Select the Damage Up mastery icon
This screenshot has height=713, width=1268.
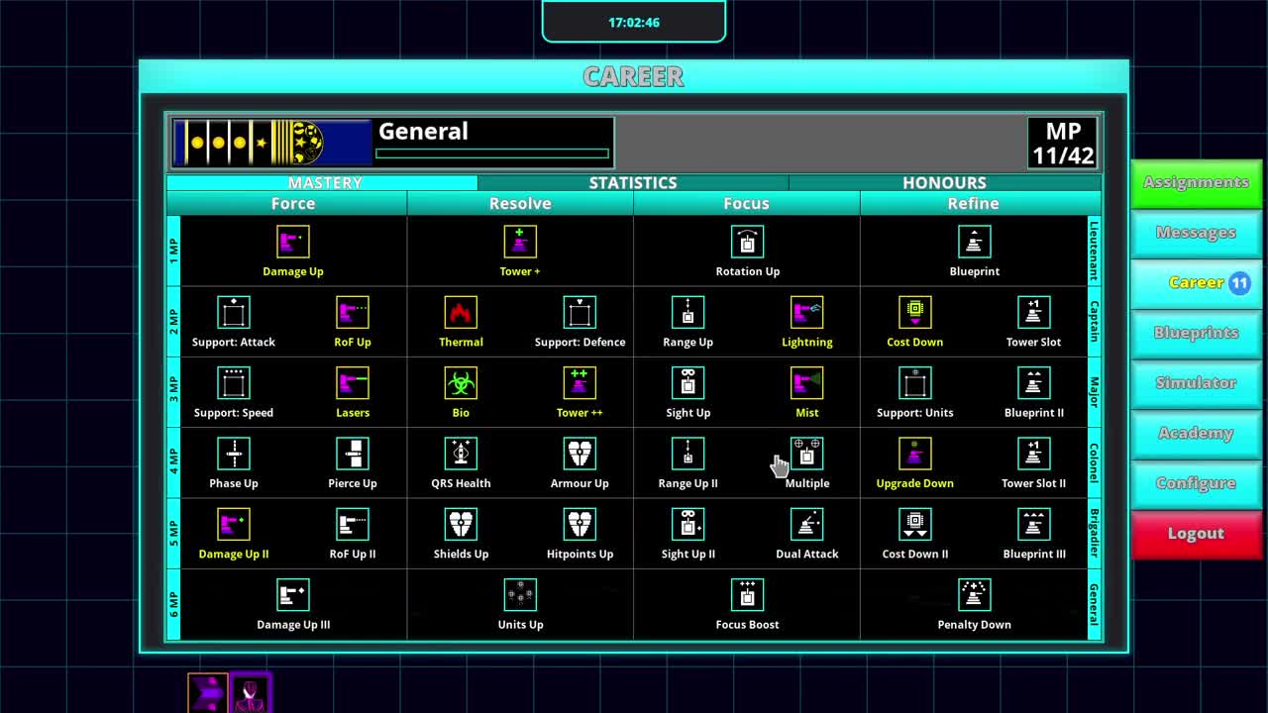coord(292,242)
